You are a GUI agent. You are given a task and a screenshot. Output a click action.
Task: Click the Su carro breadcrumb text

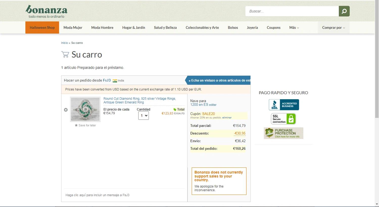click(x=77, y=43)
